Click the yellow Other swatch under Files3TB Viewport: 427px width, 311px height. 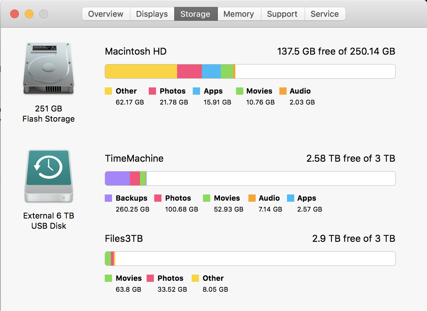(x=195, y=278)
